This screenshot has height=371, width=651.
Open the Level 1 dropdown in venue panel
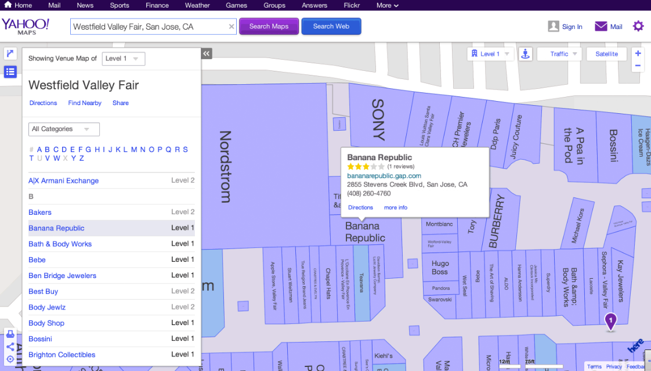click(x=124, y=59)
